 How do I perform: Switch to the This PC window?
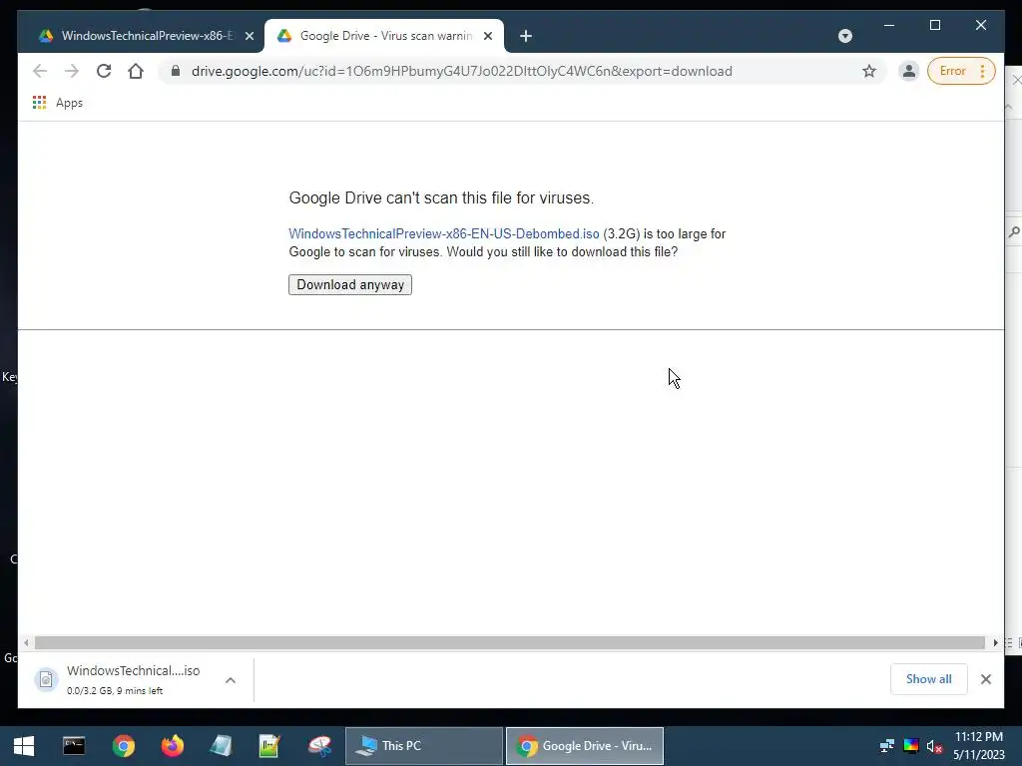(x=423, y=746)
